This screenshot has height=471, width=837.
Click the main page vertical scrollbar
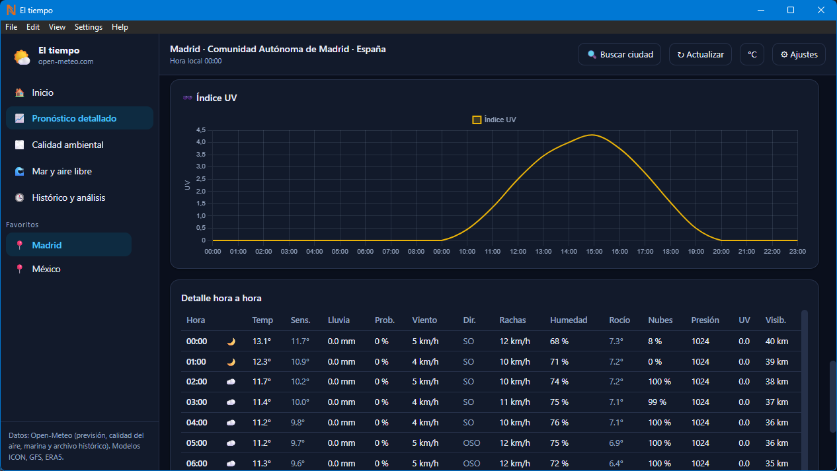click(833, 396)
